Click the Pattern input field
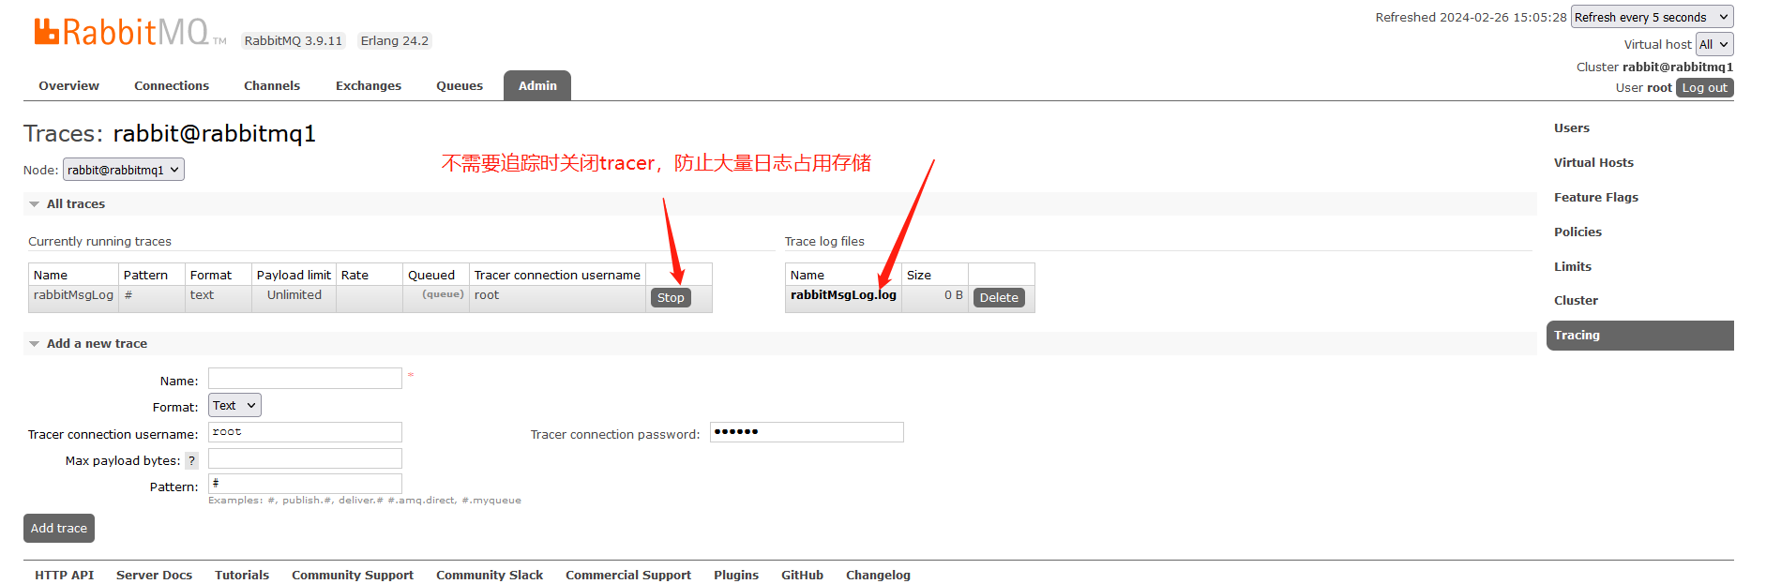Screen dimensions: 1766x584 (x=305, y=484)
